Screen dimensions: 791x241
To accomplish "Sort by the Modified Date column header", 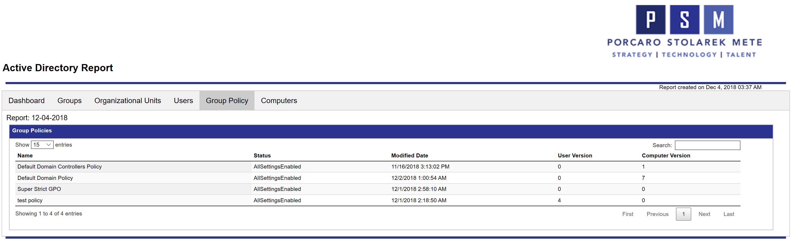I will [x=409, y=156].
